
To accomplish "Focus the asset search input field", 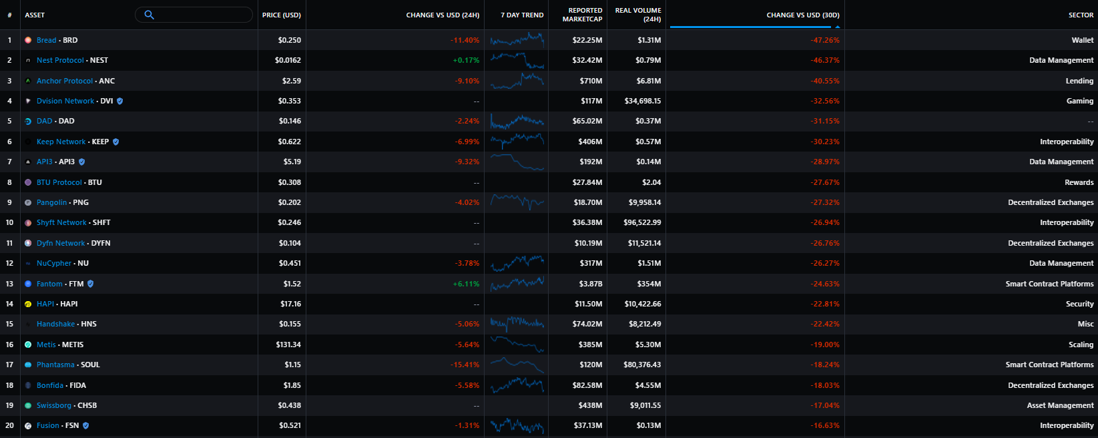I will [194, 15].
